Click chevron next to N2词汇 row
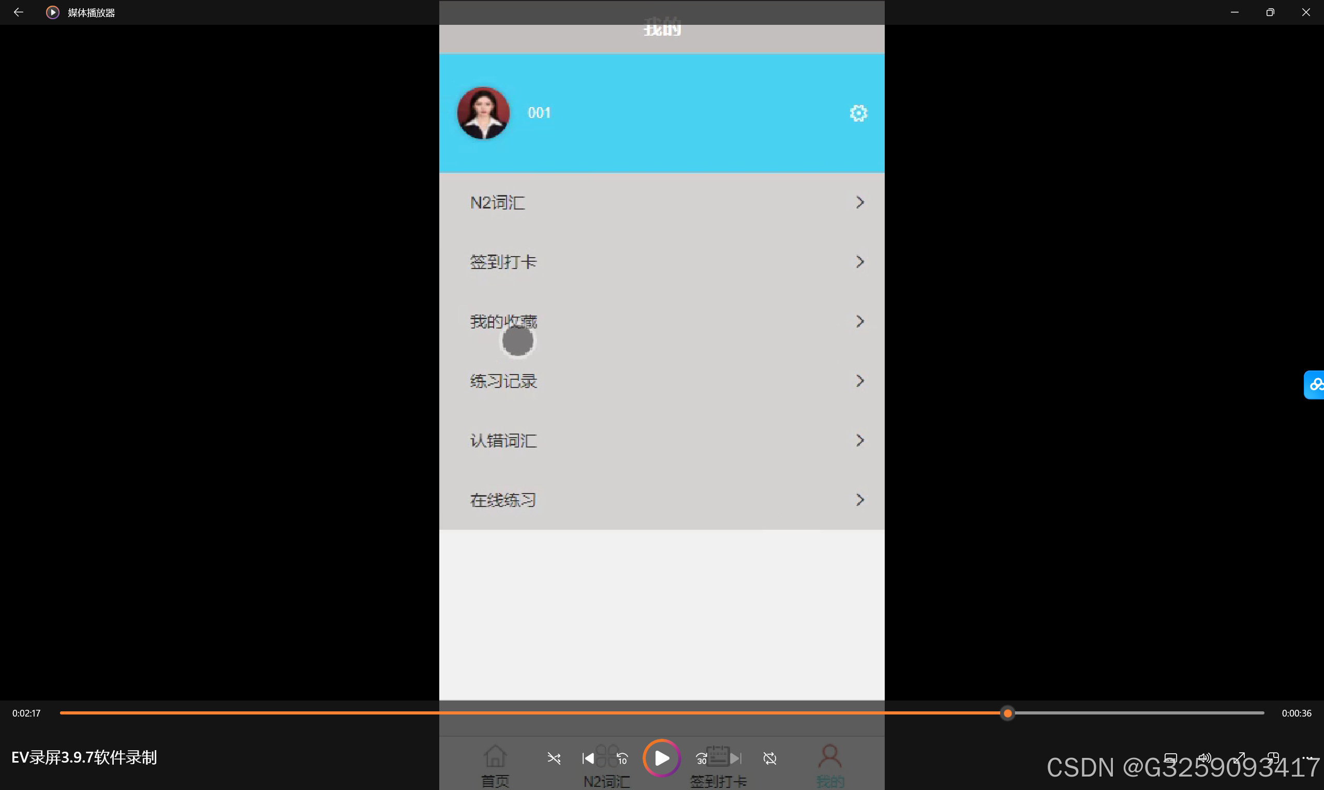The image size is (1324, 790). (860, 202)
